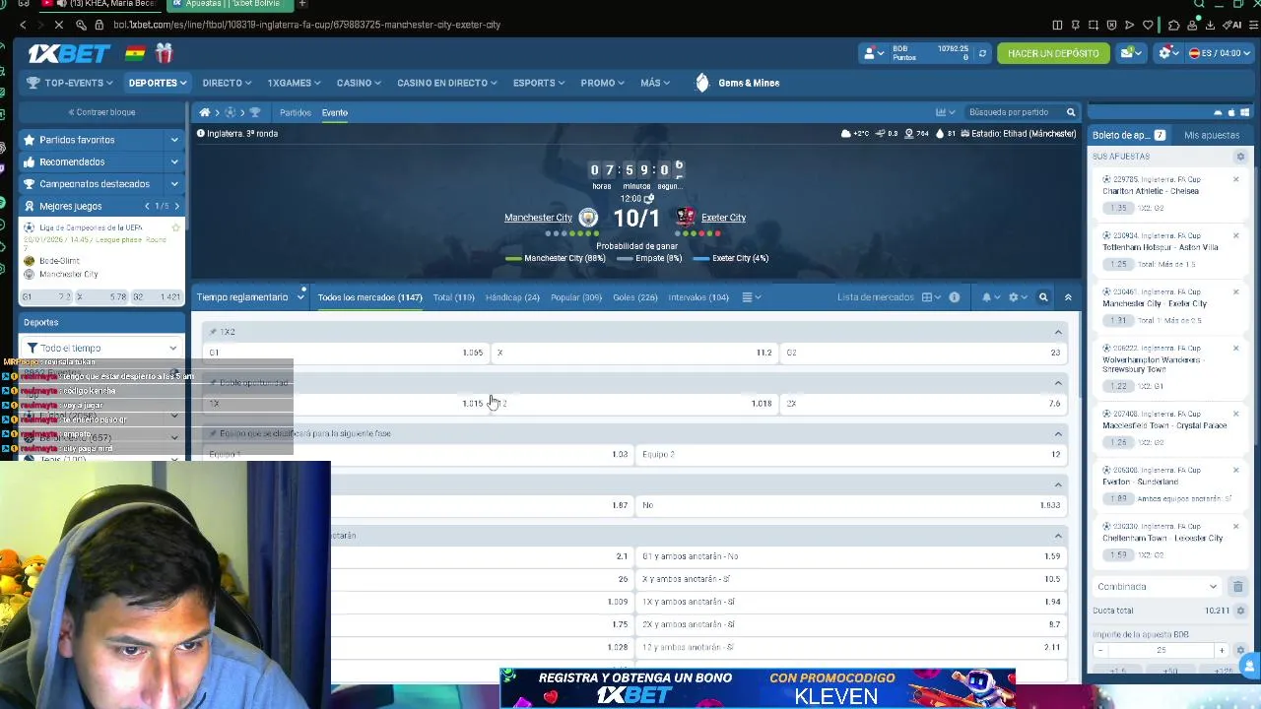Screen dimensions: 1261x709
Task: Click the markets search magnifier
Action: tap(1043, 297)
